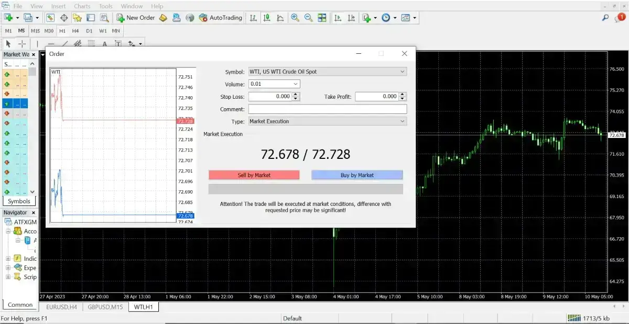
Task: Click the Comment input field
Action: point(328,109)
